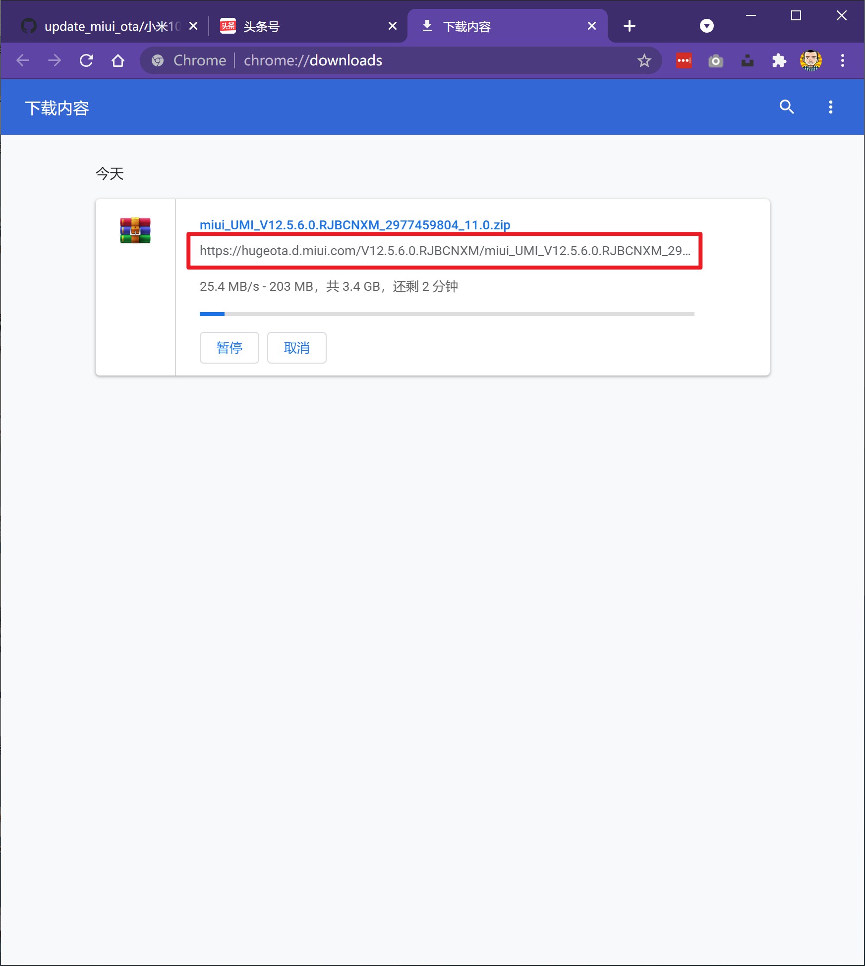Open the downloads page overflow menu
This screenshot has height=966, width=865.
(831, 107)
